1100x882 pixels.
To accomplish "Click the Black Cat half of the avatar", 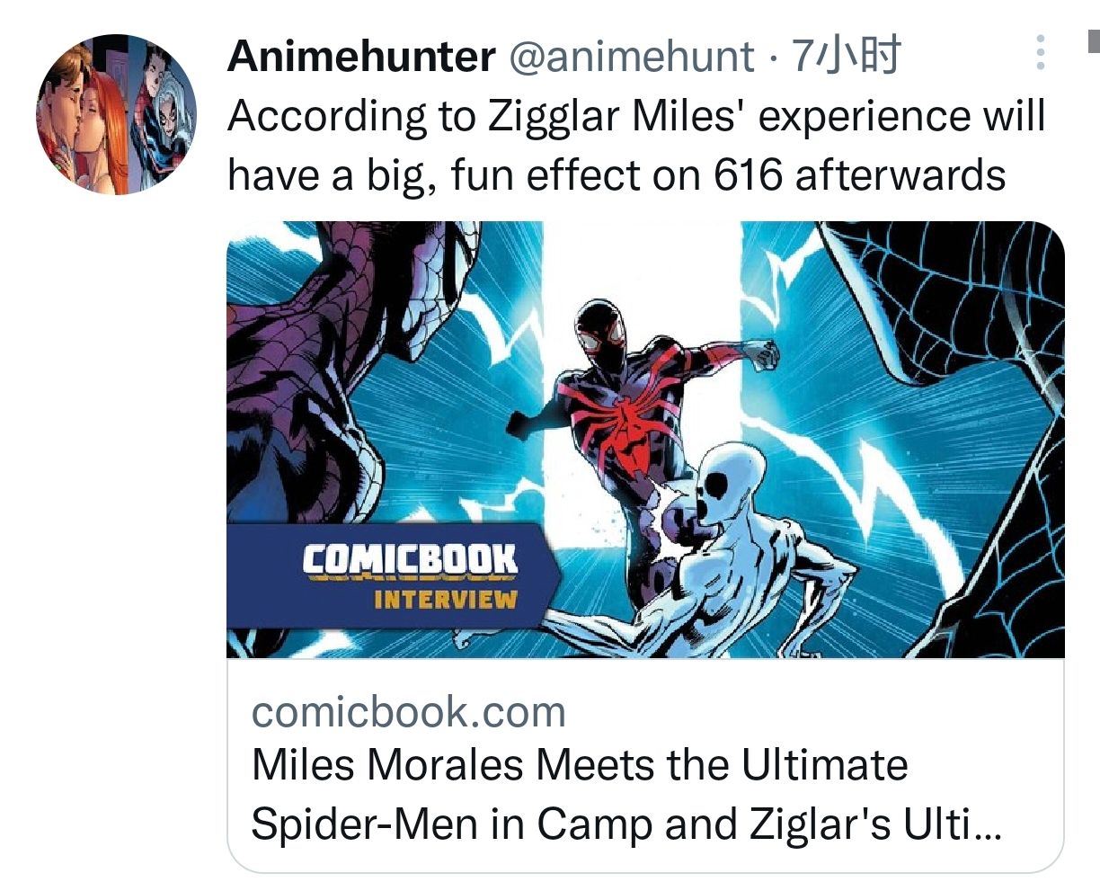I will point(164,112).
